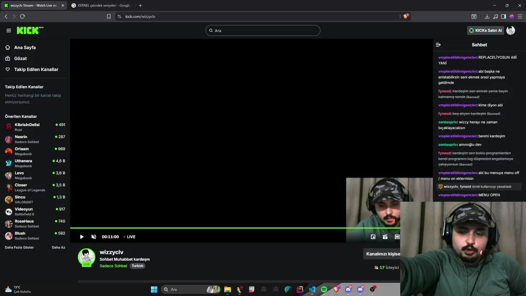Screen dimensions: 526x296
Task: Open the Levo recommended channel
Action: [x=35, y=175]
